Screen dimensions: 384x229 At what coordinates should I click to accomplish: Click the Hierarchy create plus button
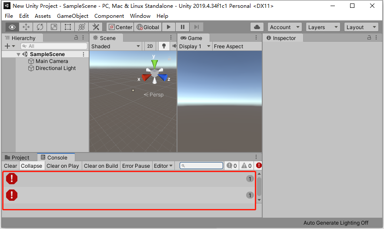point(10,46)
